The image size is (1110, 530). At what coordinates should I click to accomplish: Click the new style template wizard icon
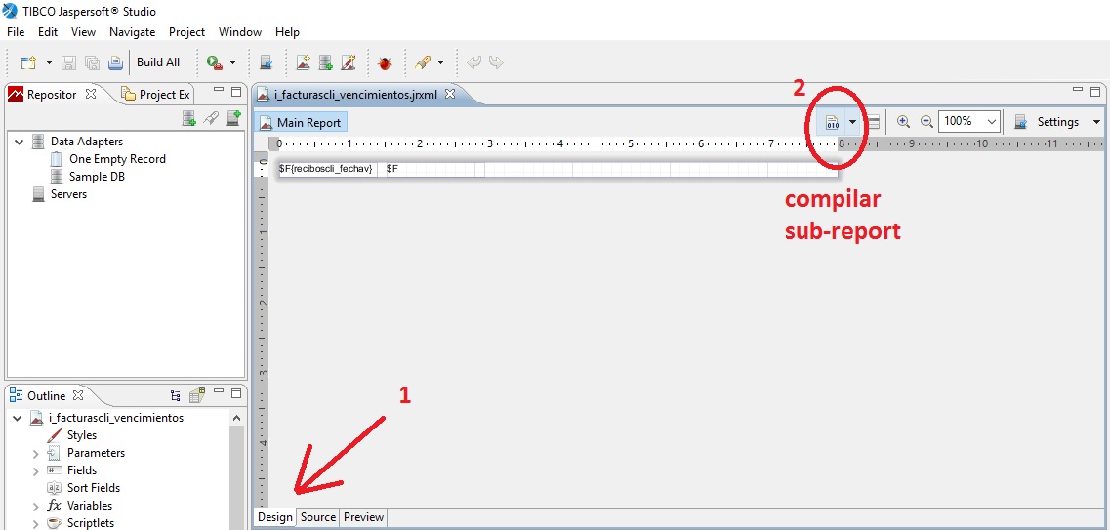(x=349, y=62)
